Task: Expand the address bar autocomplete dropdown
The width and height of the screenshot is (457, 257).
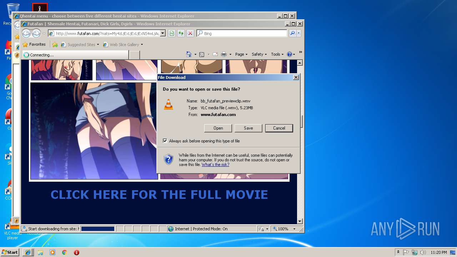Action: pos(163,34)
